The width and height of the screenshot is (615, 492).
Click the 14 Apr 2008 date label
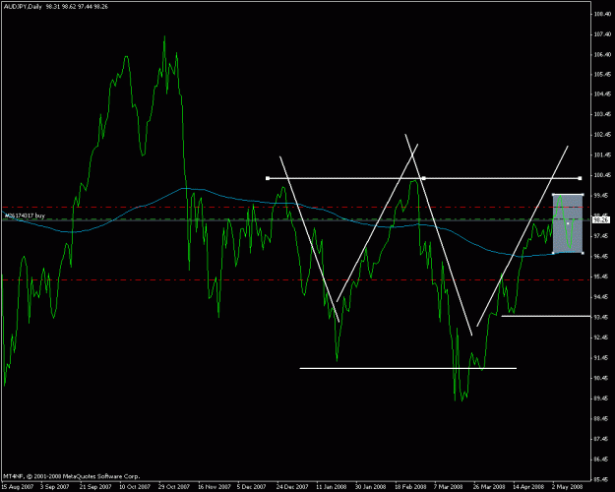pyautogui.click(x=528, y=487)
